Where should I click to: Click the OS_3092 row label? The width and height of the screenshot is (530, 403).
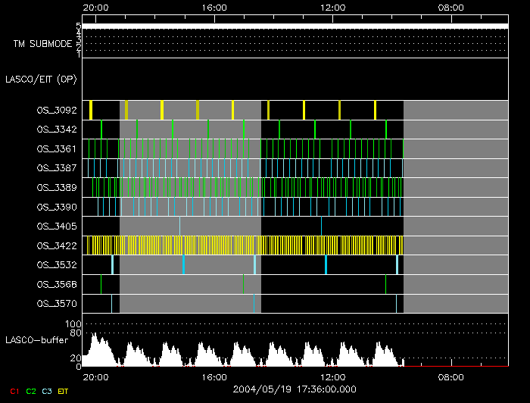click(57, 111)
